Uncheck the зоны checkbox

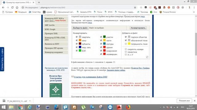pos(77,40)
